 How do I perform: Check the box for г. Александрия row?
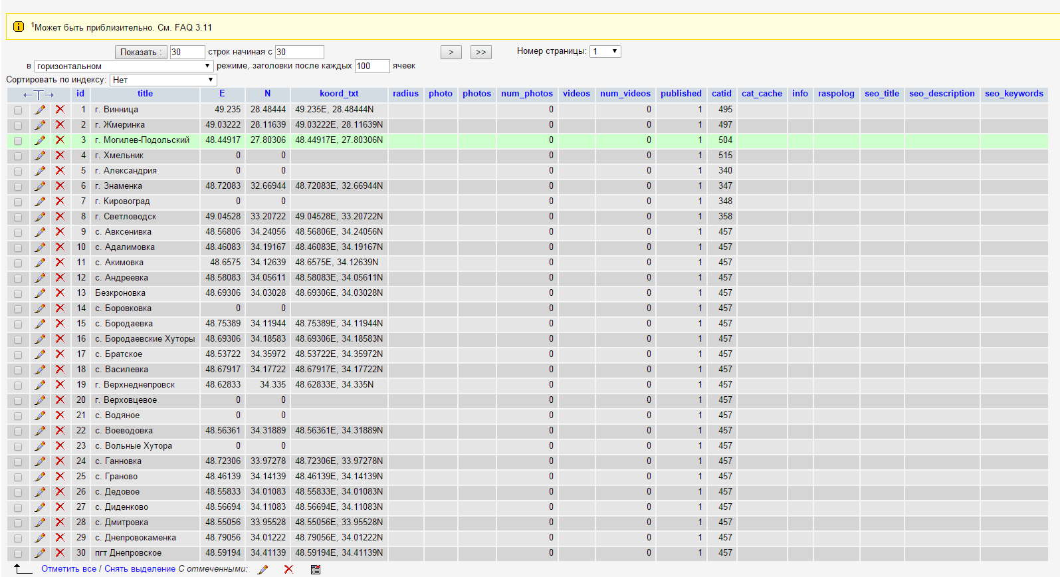click(18, 172)
